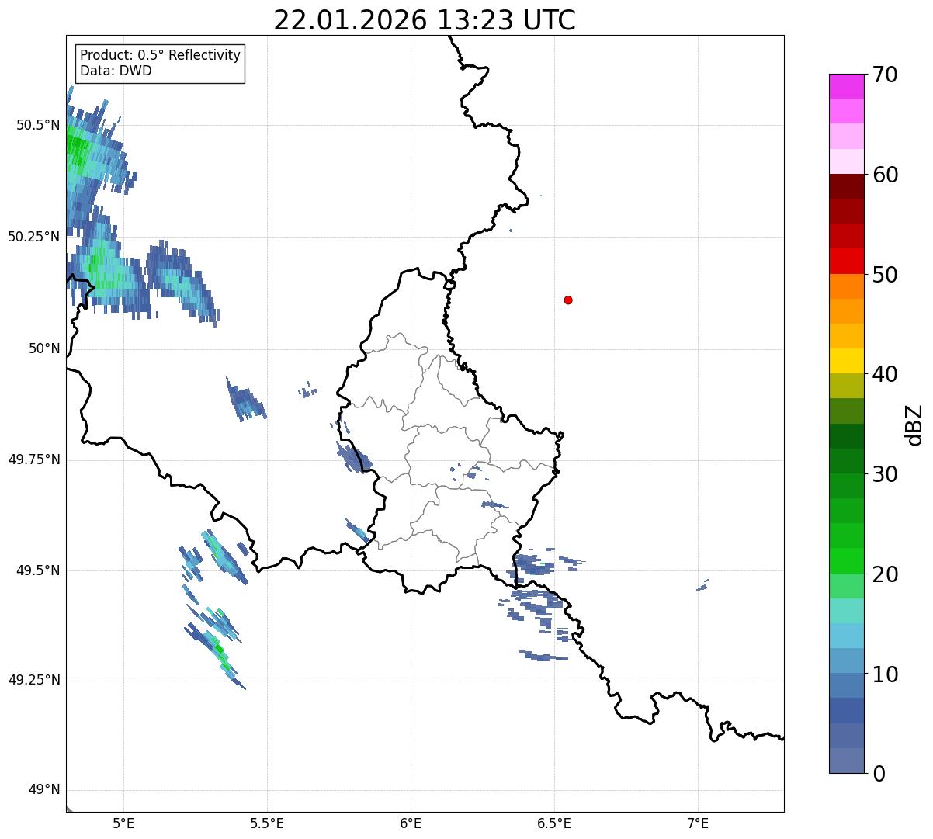Click the 50.5°N latitude label
This screenshot has height=839, width=933.
click(x=38, y=125)
